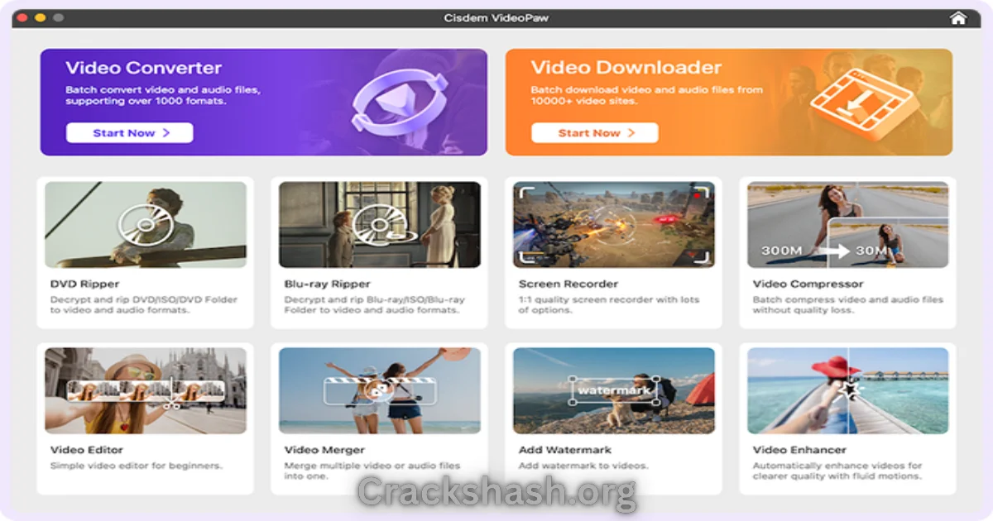Click Start Now under Video Downloader
The image size is (993, 521).
pos(595,132)
